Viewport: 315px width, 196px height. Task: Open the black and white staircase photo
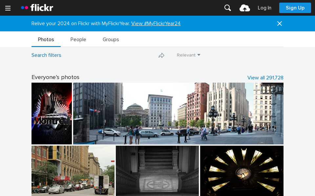point(157,171)
